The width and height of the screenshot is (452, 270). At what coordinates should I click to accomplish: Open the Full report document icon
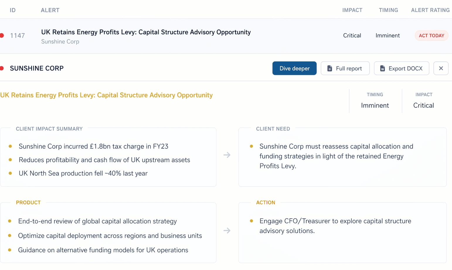click(x=330, y=68)
